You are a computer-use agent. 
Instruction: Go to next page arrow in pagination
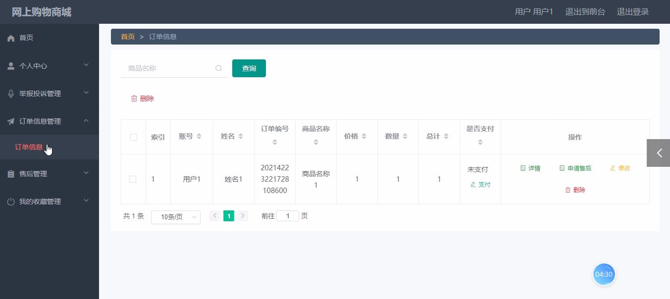(243, 216)
